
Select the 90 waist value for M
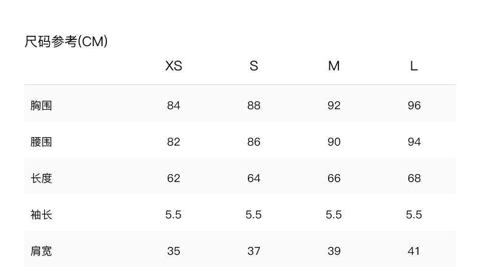[334, 142]
